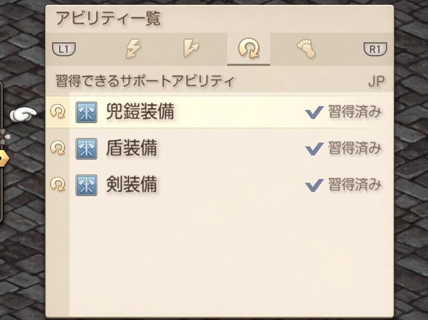
Task: Click the support icon beside 兜鎧装備
Action: [57, 112]
